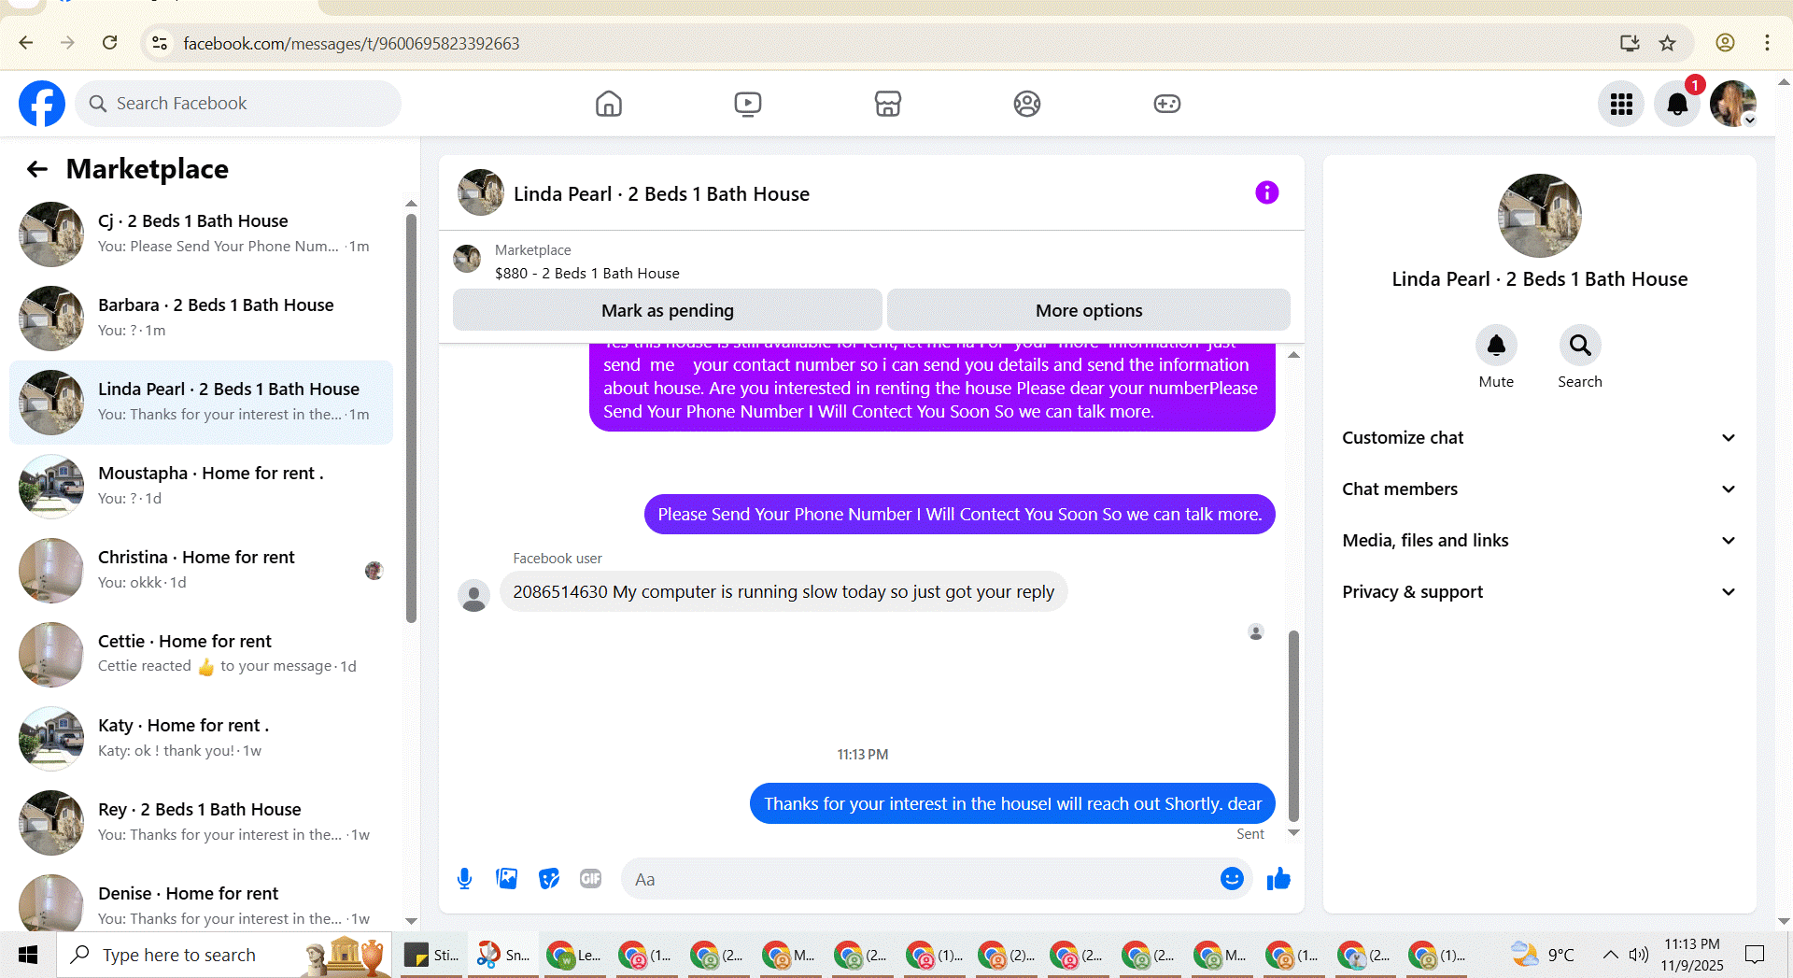Screen dimensions: 1793x978
Task: Open More options for listing
Action: [1089, 310]
